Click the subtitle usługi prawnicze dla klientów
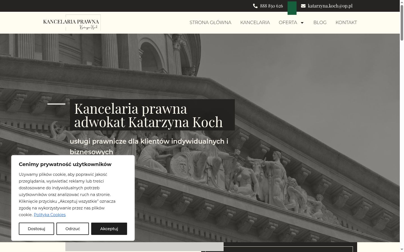The image size is (404, 252). tap(149, 146)
